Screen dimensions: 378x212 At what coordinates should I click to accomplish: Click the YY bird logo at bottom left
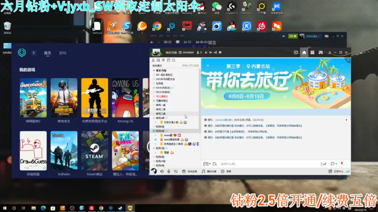tap(154, 171)
